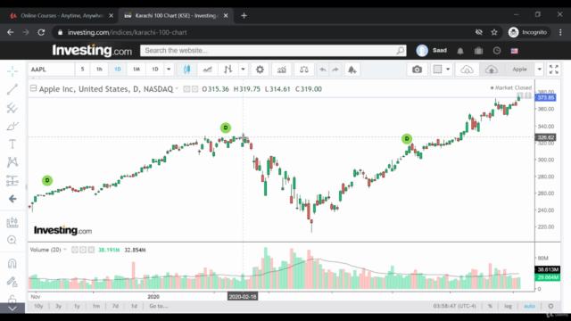Toggle stay in drawing mode pencil-lock
This screenshot has width=571, height=321.
pos(12,282)
